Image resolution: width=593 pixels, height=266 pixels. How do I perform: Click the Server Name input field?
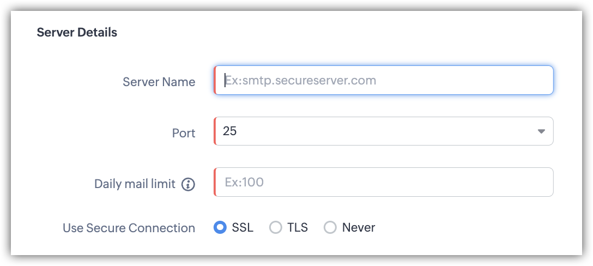click(x=384, y=81)
